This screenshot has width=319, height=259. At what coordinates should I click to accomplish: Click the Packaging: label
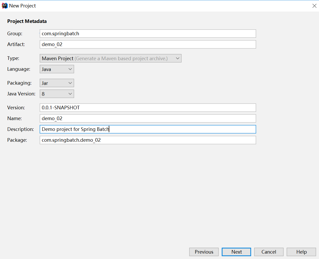(x=19, y=83)
